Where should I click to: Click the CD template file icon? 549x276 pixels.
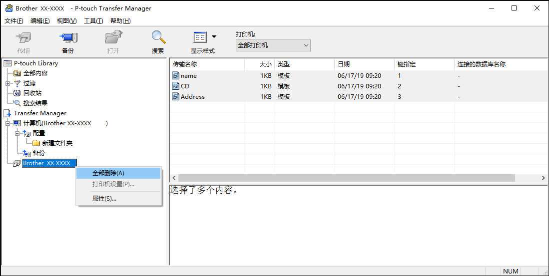(x=176, y=86)
